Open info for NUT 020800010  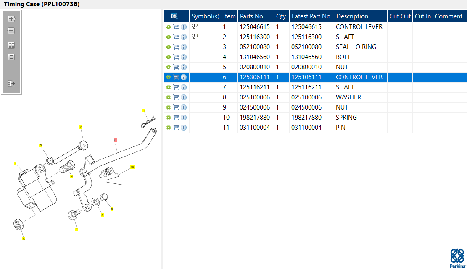[x=184, y=67]
